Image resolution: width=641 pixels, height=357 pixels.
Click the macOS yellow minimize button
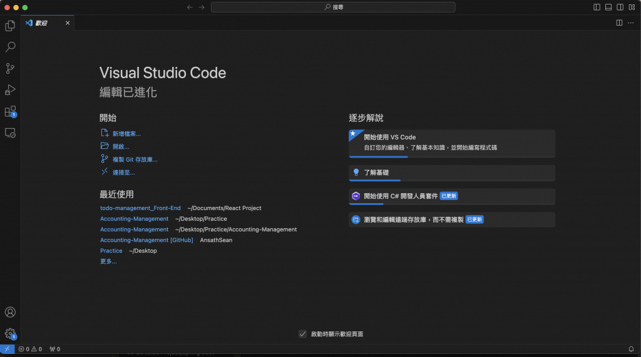tap(16, 8)
